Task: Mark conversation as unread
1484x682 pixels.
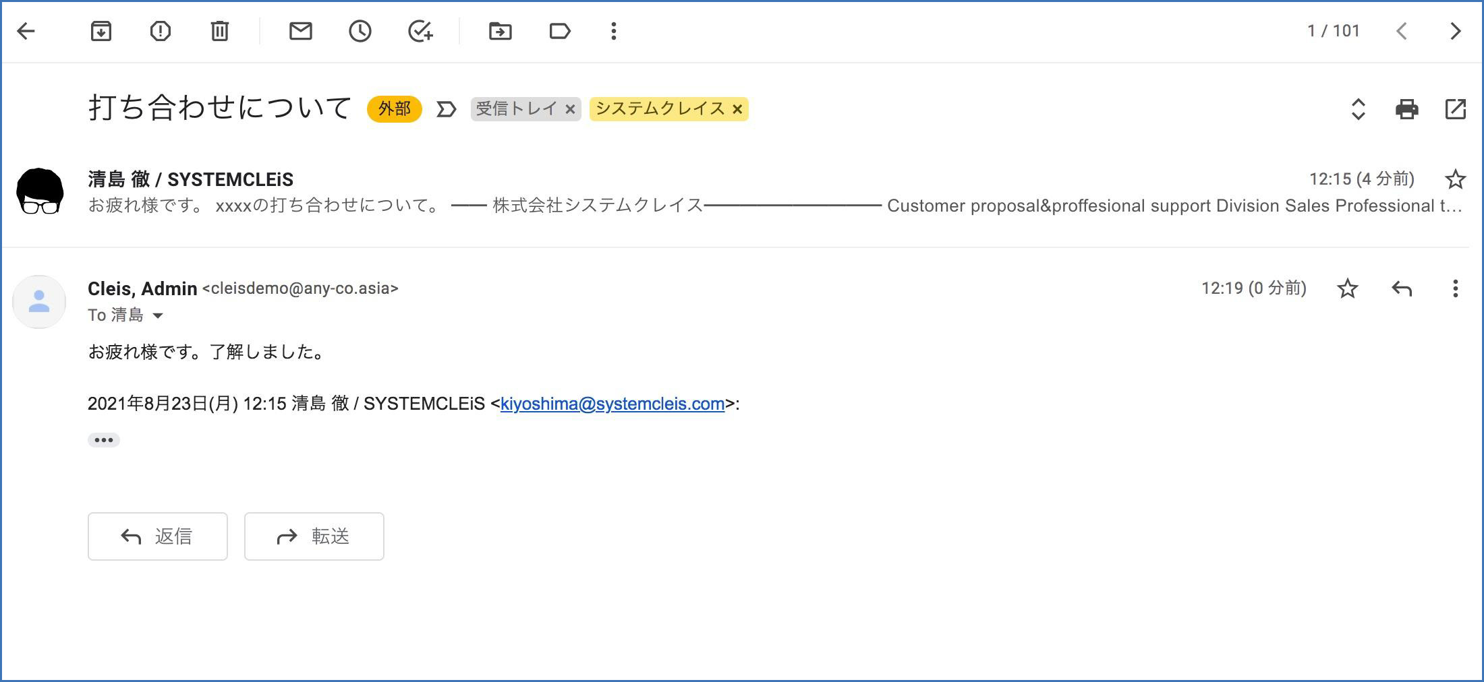Action: (301, 31)
